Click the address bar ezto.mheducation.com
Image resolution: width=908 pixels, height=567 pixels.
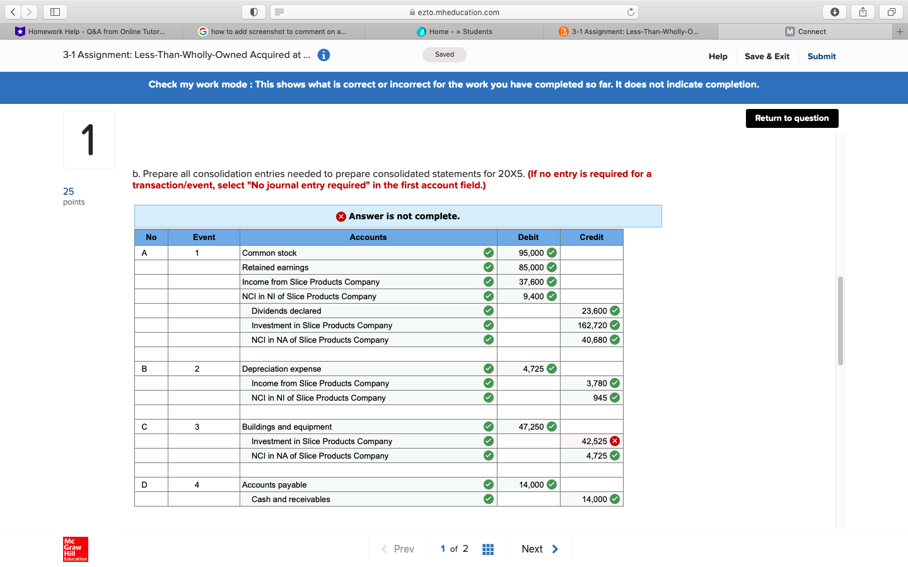click(454, 12)
